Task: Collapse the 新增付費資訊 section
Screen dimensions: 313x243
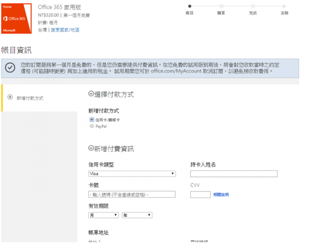Action: (91, 148)
